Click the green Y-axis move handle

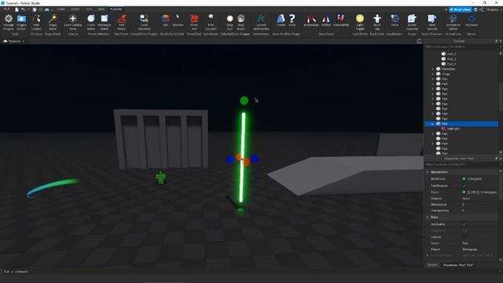point(244,101)
